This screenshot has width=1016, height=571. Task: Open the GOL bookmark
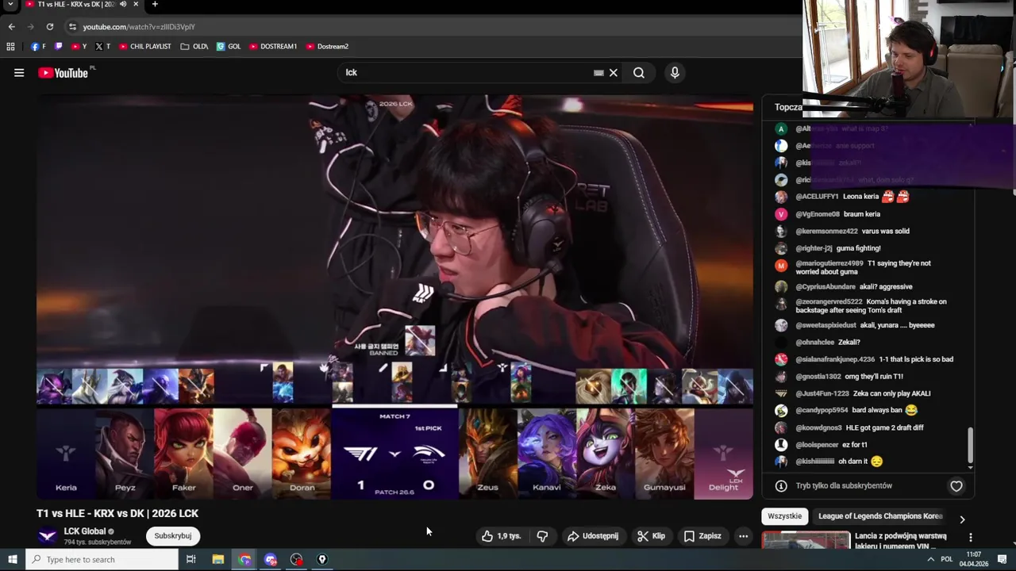coord(229,47)
